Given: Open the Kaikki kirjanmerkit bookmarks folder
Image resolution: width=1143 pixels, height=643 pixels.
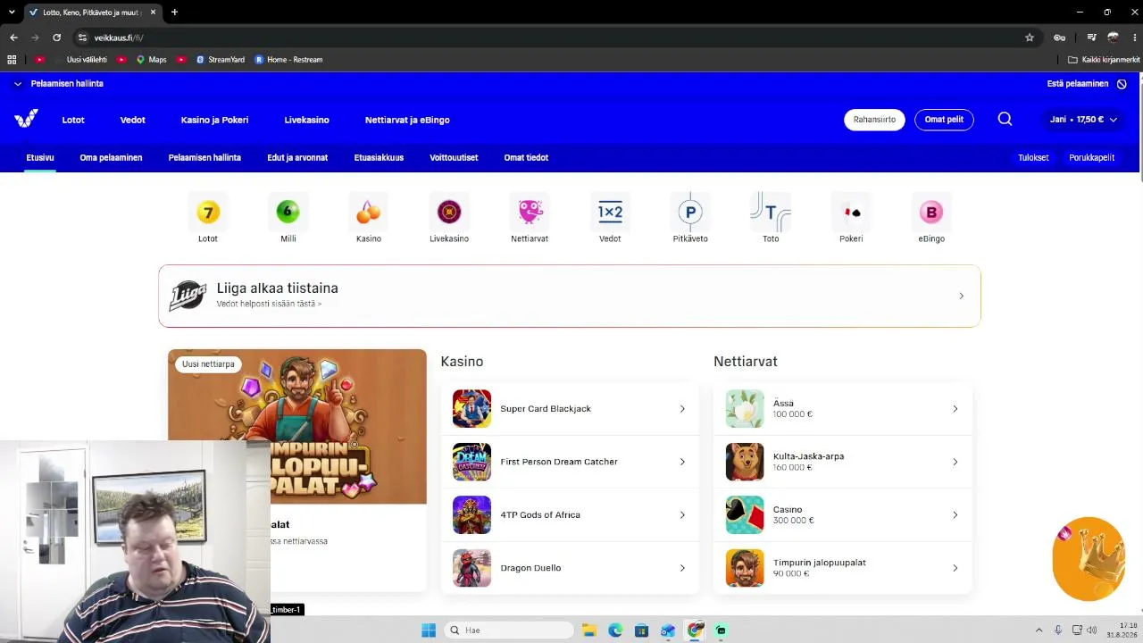Looking at the screenshot, I should (1104, 60).
